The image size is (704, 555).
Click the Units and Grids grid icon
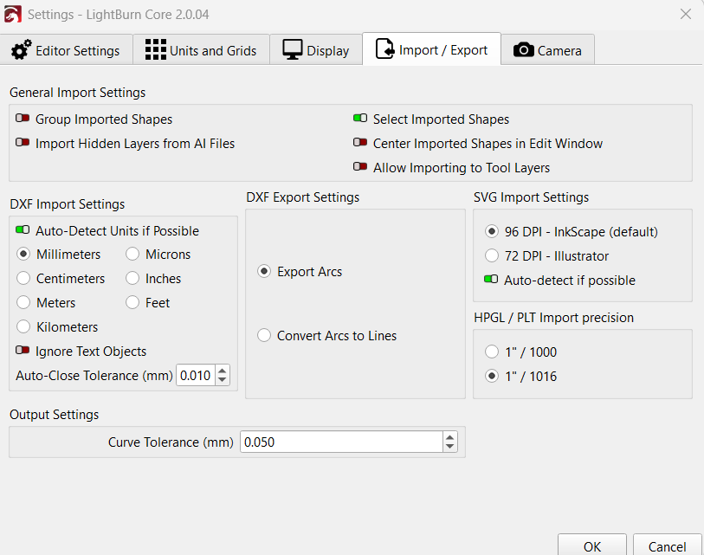155,50
